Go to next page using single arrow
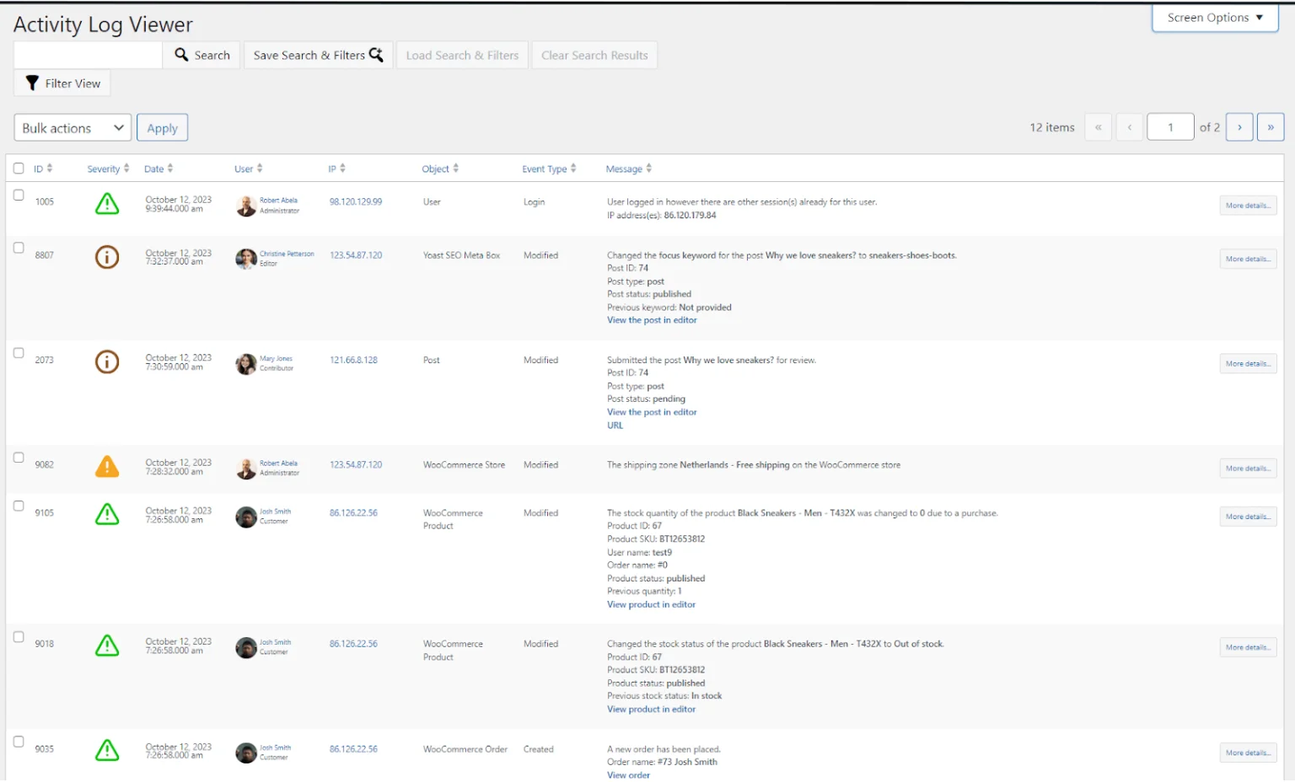Screen dimensions: 1295x782 [1239, 127]
